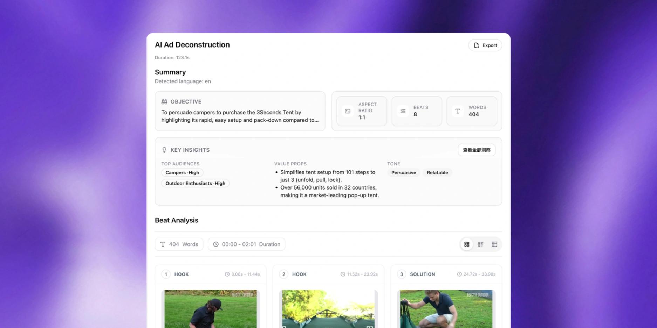The image size is (657, 328).
Task: Click the clock icon in Duration chip
Action: pos(216,244)
